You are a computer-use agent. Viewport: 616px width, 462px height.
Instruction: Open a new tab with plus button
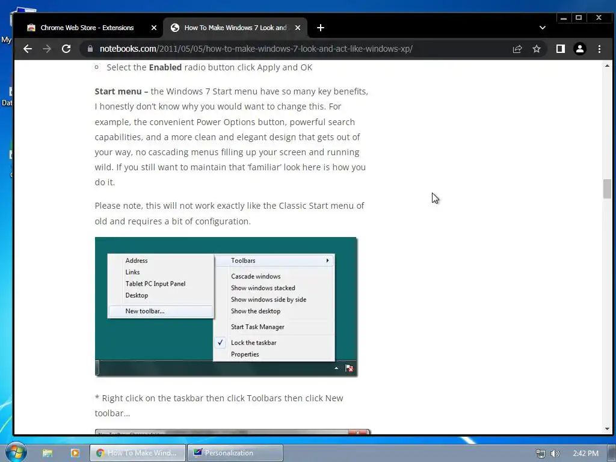click(x=321, y=28)
